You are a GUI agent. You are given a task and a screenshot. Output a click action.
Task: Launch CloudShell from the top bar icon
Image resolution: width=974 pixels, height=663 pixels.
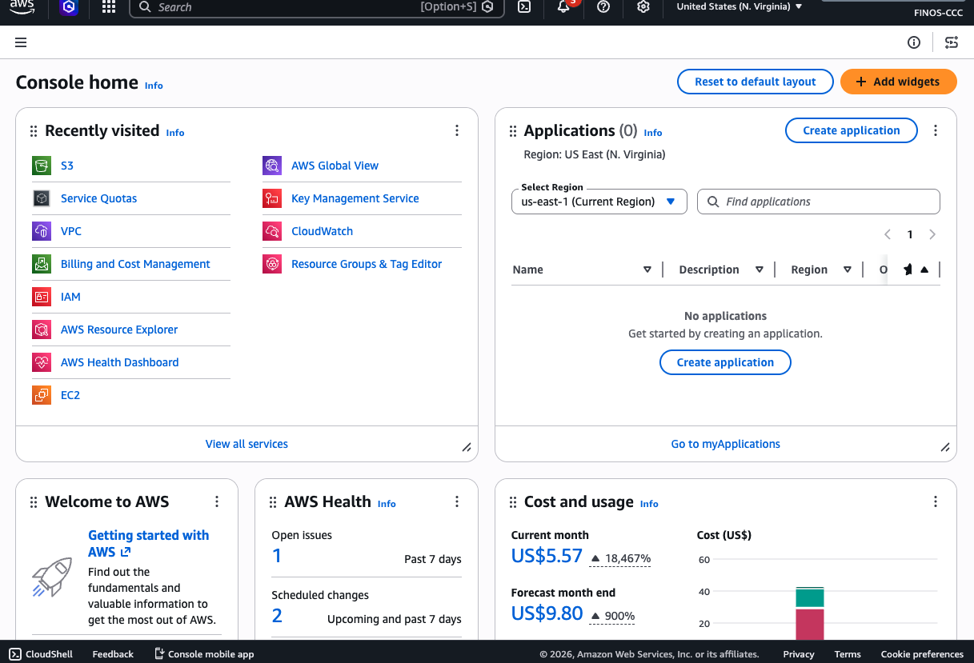coord(524,7)
